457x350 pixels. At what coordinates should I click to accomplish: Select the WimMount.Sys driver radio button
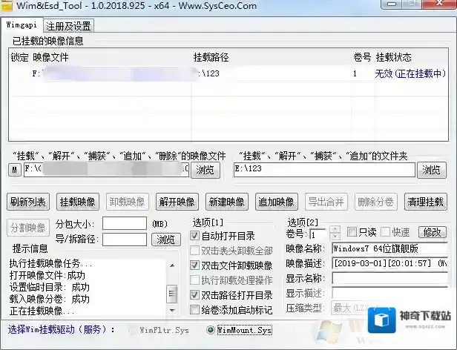211,330
